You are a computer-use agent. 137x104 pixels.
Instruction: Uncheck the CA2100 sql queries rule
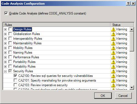click(x=15, y=76)
